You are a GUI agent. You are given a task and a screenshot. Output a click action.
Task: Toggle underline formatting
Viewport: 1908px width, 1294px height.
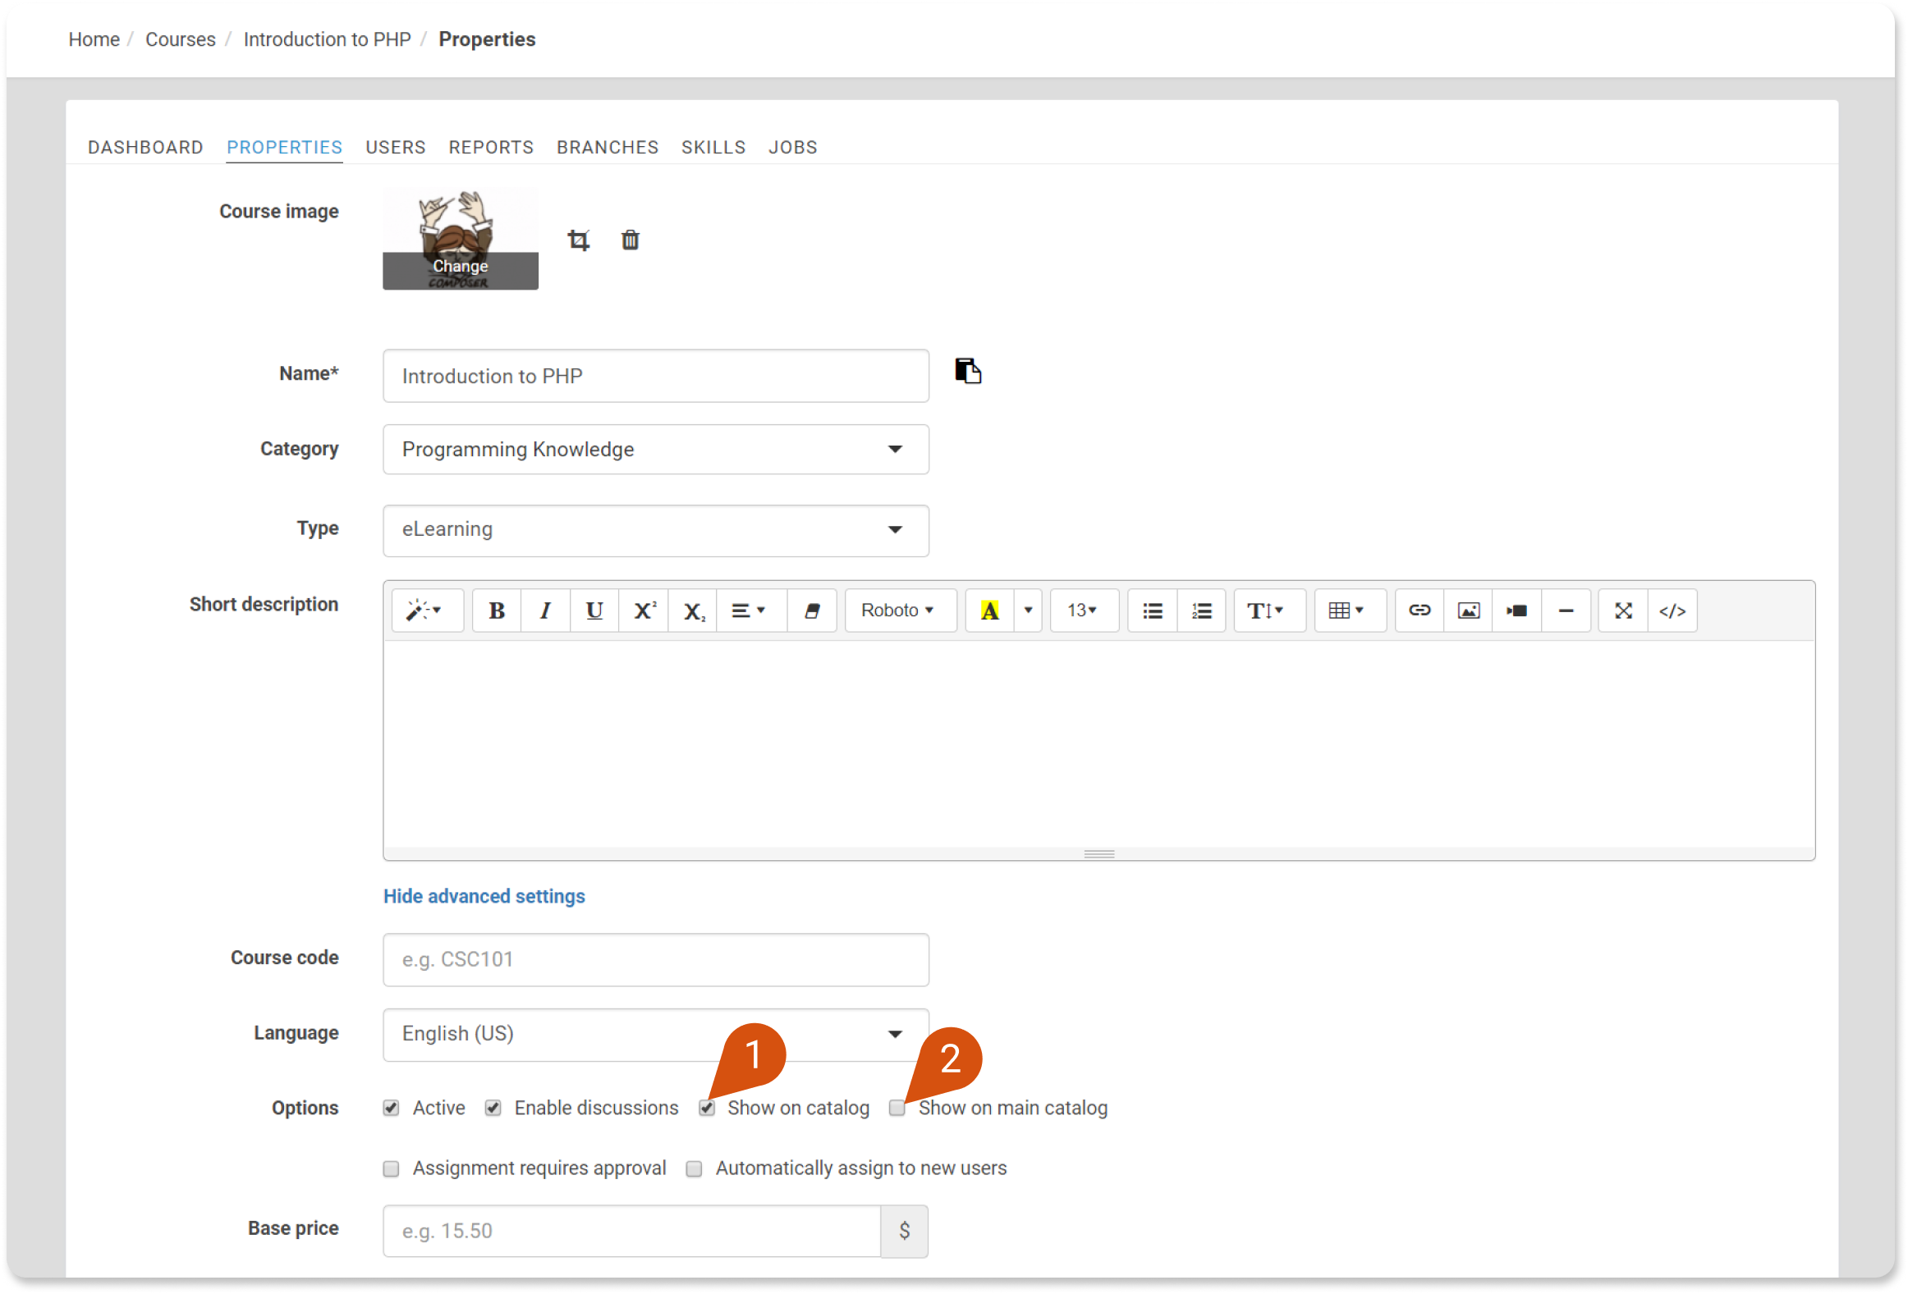pos(594,610)
